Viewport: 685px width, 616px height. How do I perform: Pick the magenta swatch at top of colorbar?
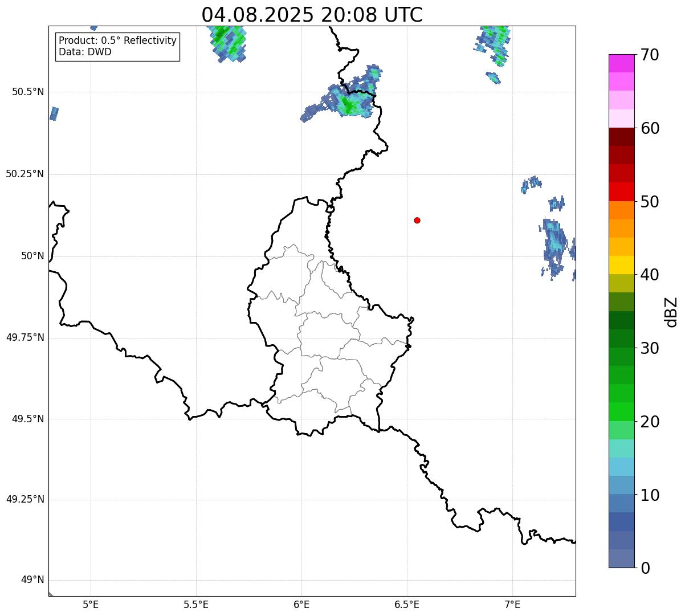622,63
